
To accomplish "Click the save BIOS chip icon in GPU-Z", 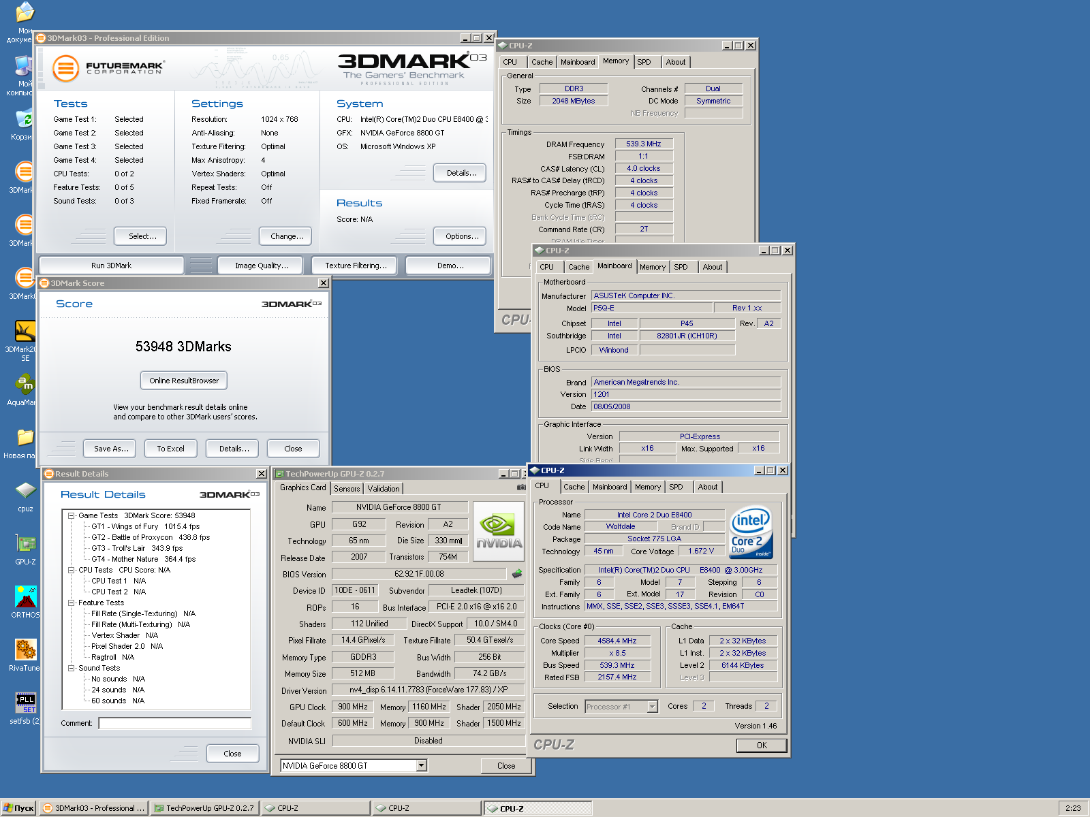I will 517,574.
